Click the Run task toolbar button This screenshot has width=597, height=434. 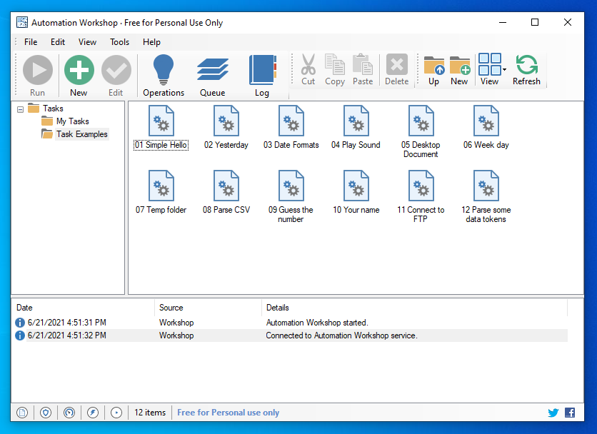tap(38, 76)
